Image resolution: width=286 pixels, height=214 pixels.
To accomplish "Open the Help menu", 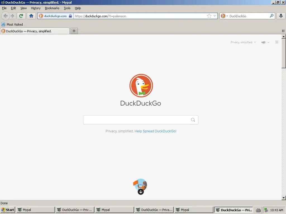I will [78, 8].
